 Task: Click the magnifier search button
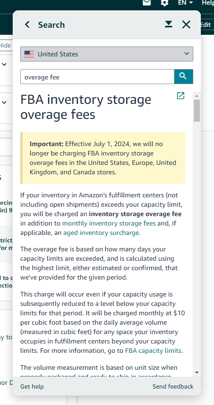pos(183,77)
